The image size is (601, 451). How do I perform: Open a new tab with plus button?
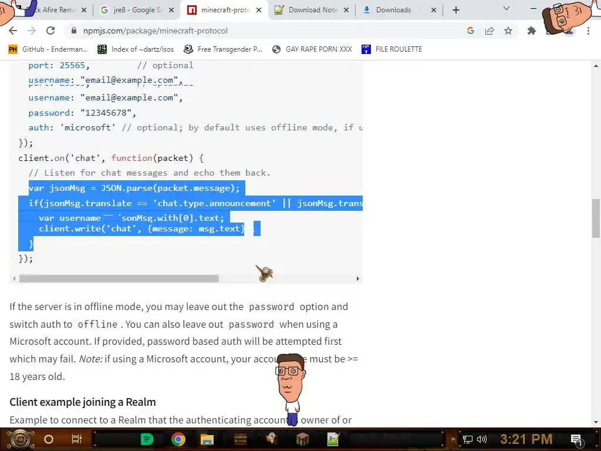pos(455,10)
